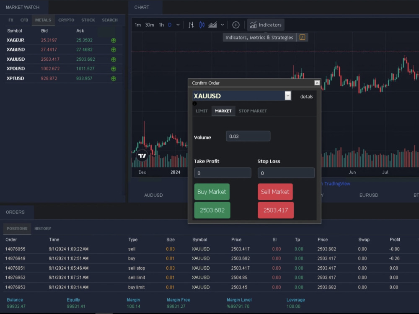Select the MARKET order tab
The image size is (419, 314).
(223, 111)
